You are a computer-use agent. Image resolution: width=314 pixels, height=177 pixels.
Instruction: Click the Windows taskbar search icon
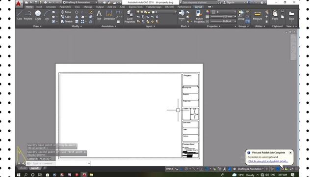26,175
